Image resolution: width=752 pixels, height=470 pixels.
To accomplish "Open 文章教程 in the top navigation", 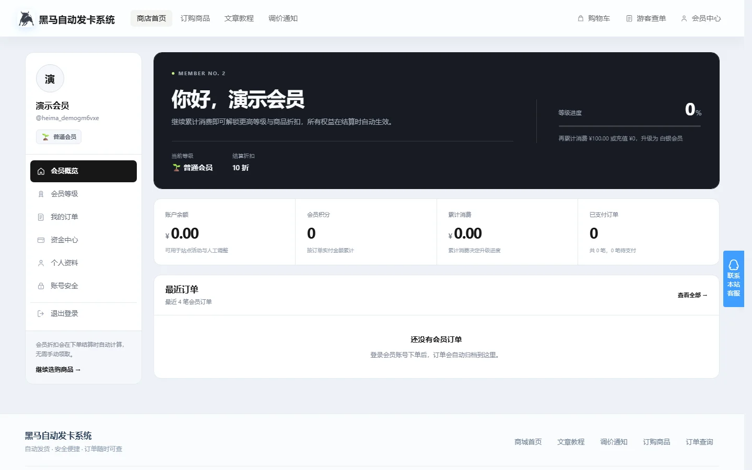I will [x=239, y=18].
